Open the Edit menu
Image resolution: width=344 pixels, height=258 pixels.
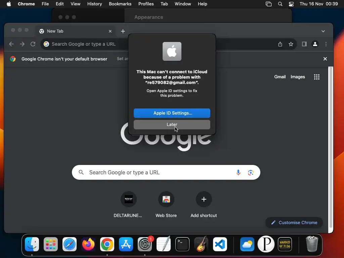pyautogui.click(x=59, y=4)
